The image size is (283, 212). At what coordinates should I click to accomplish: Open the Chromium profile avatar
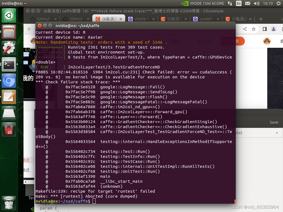[274, 29]
